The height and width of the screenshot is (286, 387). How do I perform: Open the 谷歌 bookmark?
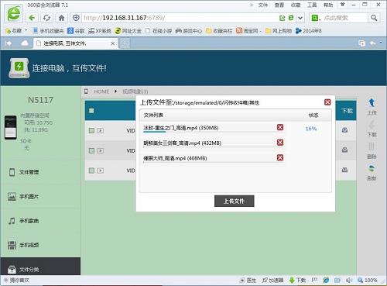(76, 31)
